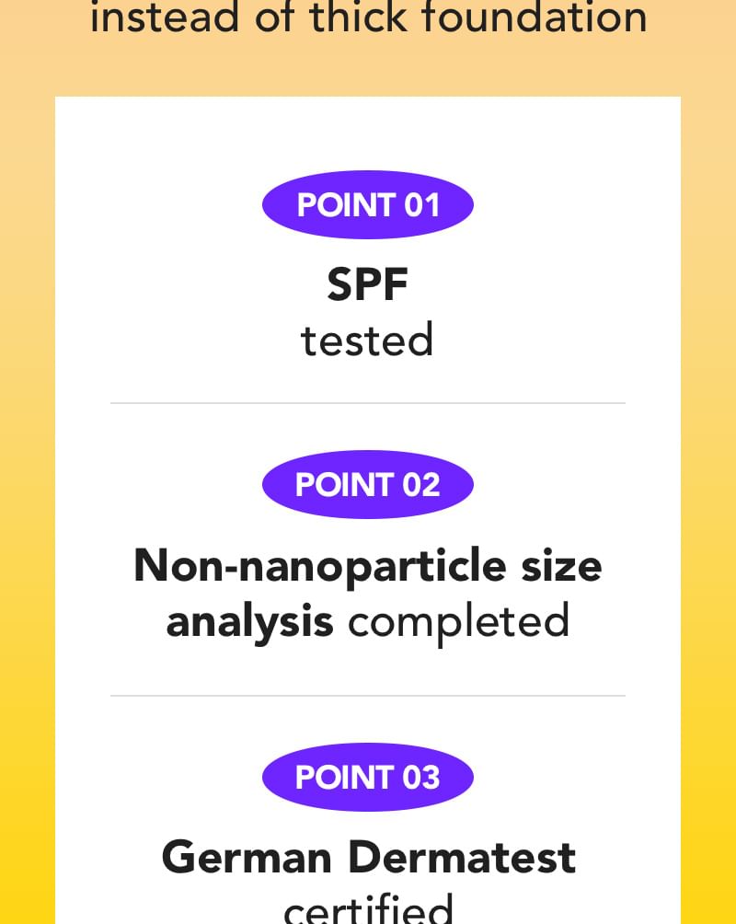Tap the word "completed"
736x924 pixels.
[x=458, y=622]
